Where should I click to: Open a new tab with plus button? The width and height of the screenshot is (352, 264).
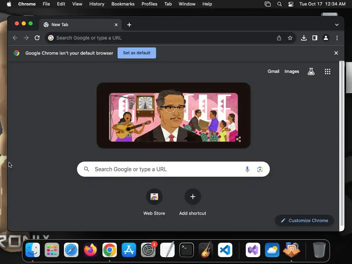coord(129,25)
